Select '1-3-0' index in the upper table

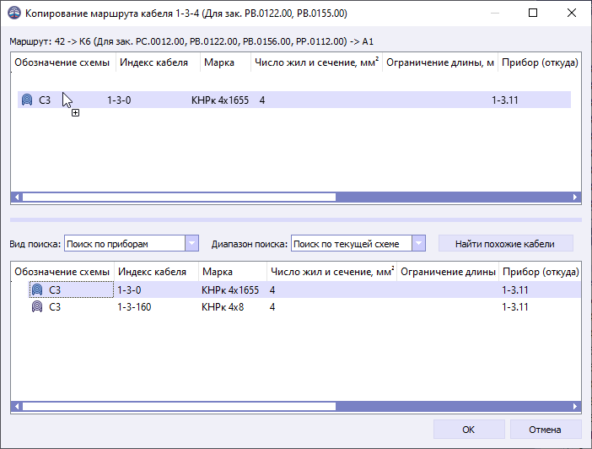pyautogui.click(x=119, y=100)
